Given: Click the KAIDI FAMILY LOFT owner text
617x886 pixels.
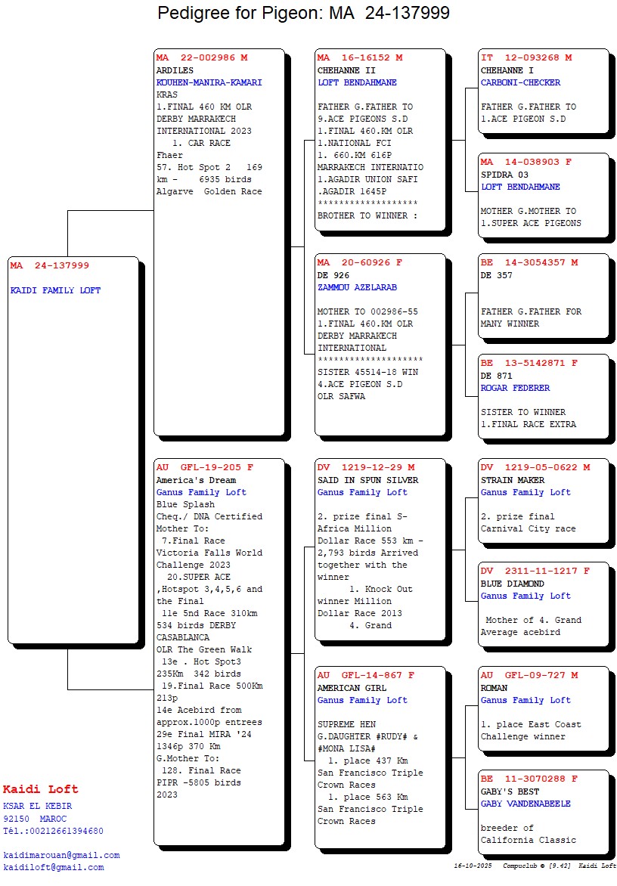Looking at the screenshot, I should click(x=55, y=290).
